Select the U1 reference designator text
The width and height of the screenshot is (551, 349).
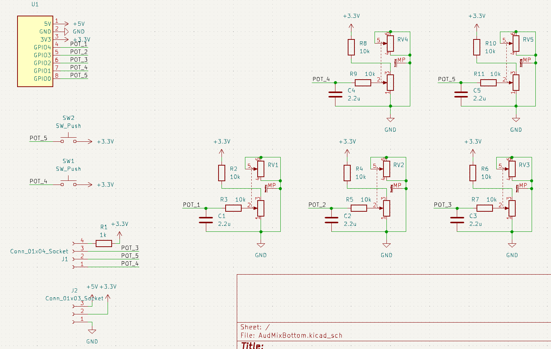click(35, 4)
